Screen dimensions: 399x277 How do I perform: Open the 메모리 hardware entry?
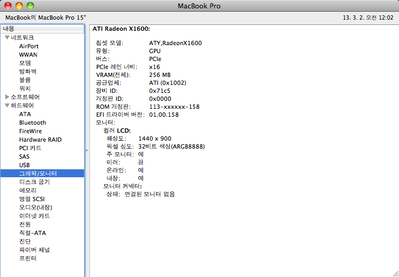(28, 191)
